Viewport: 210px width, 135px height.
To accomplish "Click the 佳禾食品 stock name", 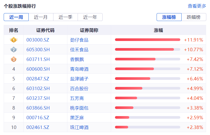I will coord(79,50).
